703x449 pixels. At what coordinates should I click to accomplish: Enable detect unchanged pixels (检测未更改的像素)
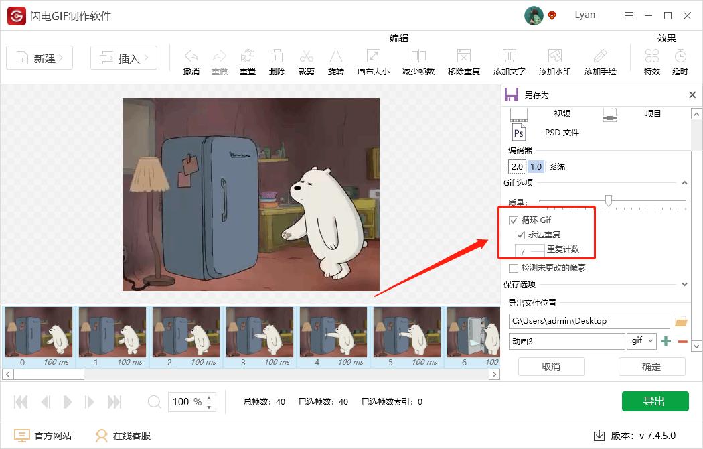(x=512, y=267)
